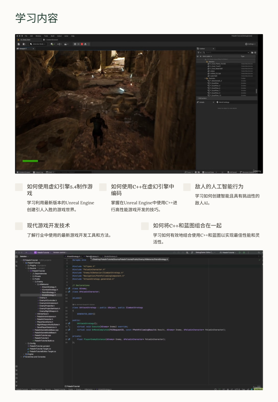Click Rider Explorer folder icon in left sidebar
This screenshot has height=402, width=278.
(16, 256)
